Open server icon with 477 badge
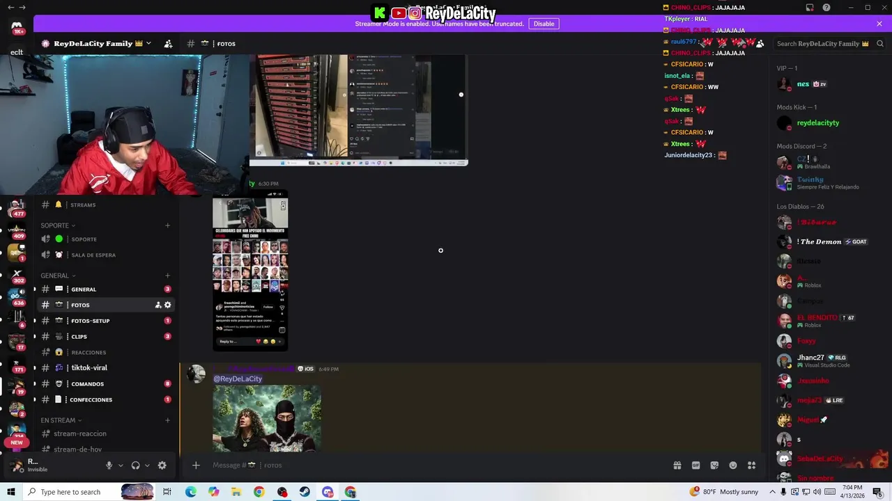Screen dimensions: 892x501 point(17,208)
